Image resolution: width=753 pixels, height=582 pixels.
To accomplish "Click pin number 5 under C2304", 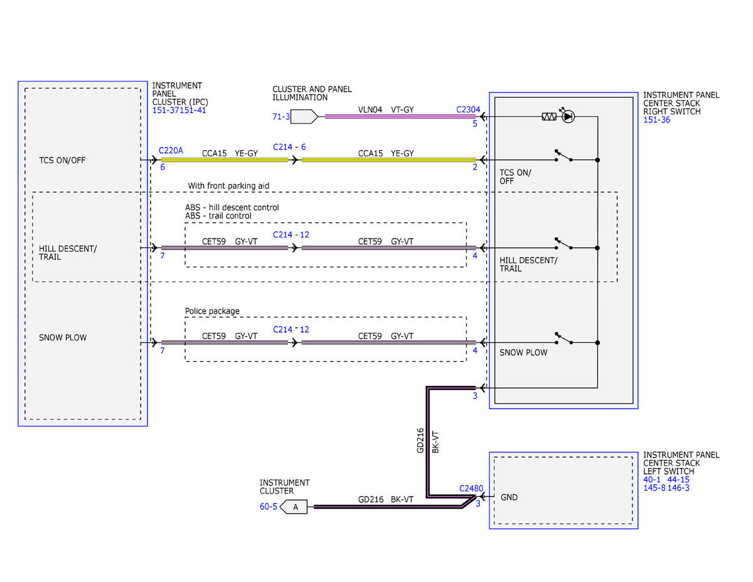I will [475, 124].
